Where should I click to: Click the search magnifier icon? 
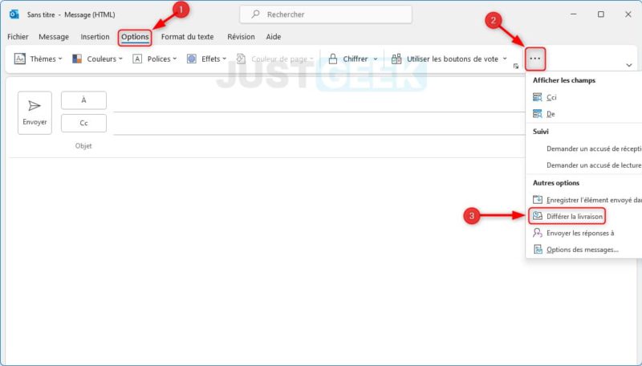point(255,14)
